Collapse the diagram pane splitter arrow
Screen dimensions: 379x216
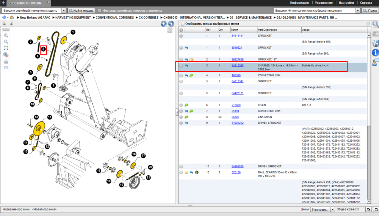[177, 112]
